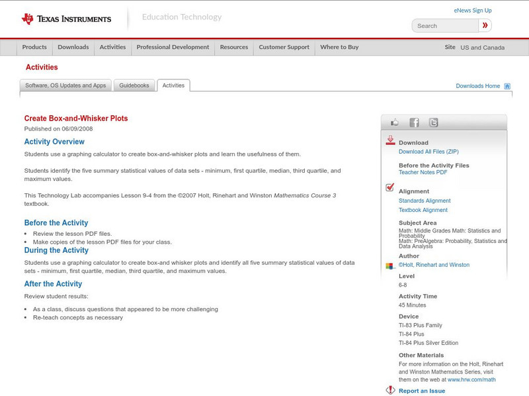Click the Downloads Home house icon
The image size is (529, 396).
pyautogui.click(x=507, y=86)
